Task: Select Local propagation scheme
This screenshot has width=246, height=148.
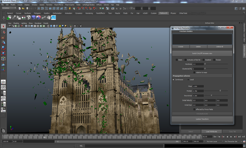Action: (x=188, y=80)
